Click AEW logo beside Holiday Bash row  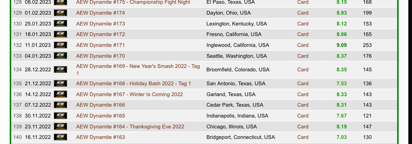pos(60,84)
